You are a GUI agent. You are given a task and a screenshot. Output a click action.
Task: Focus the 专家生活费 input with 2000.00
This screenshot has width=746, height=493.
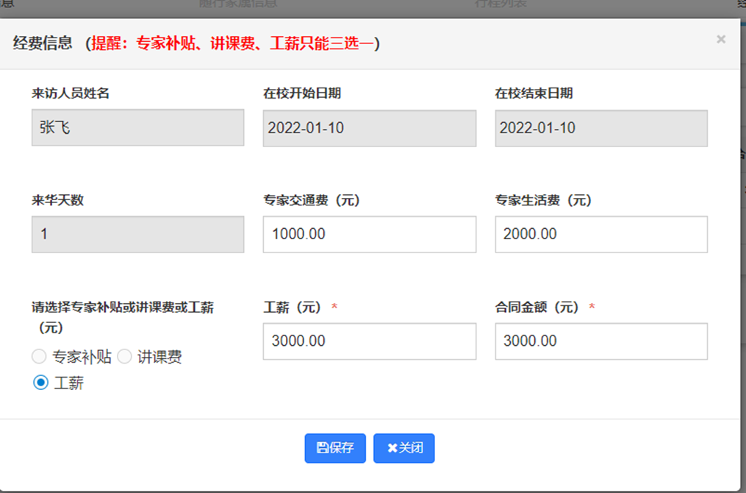[x=600, y=234]
